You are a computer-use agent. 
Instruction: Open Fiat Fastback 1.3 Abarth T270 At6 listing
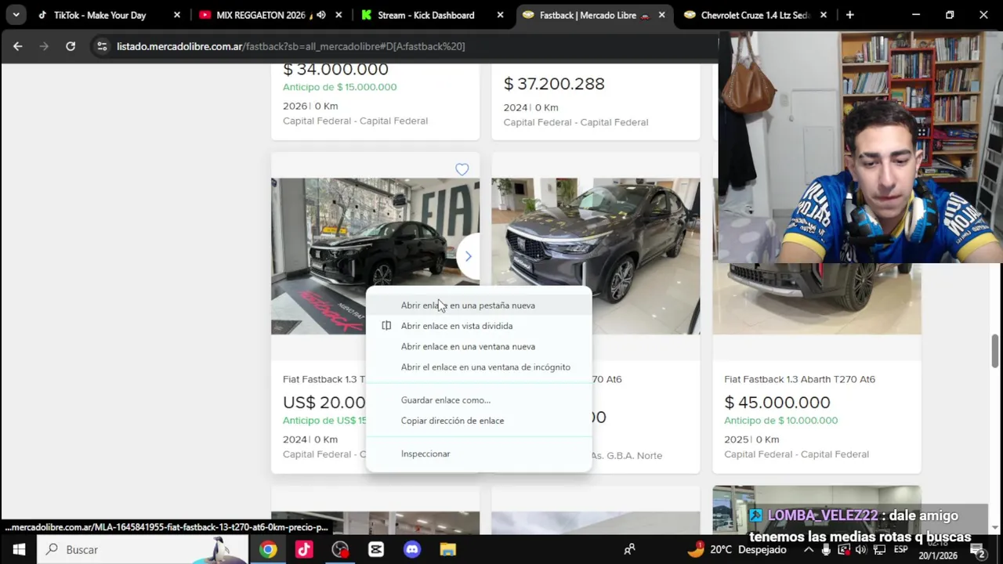click(x=799, y=379)
